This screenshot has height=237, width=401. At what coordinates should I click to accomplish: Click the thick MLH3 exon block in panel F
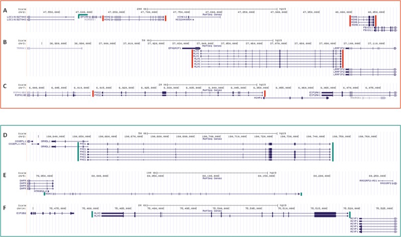325,214
